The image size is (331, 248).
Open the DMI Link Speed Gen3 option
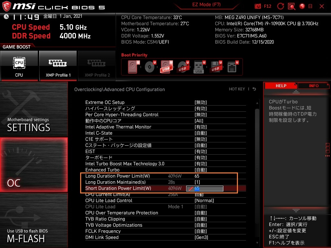(x=201, y=237)
